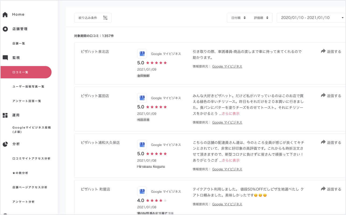Click store name ピザハット浦和大久保店
346x215 pixels.
100,143
